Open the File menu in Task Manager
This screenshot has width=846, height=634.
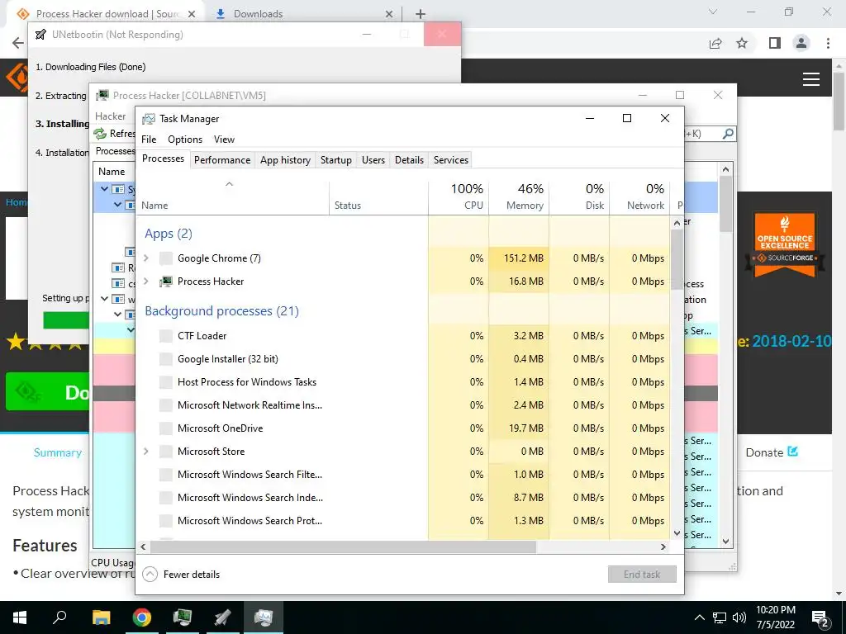[149, 139]
